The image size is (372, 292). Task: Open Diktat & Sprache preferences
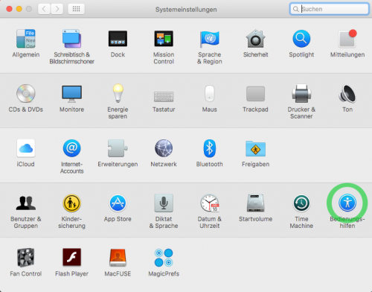tap(164, 203)
